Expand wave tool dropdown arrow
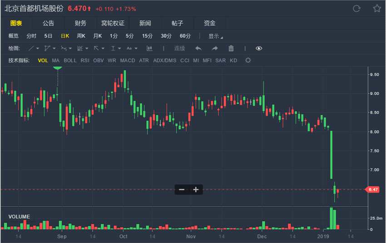This screenshot has height=243, width=386. pos(70,49)
